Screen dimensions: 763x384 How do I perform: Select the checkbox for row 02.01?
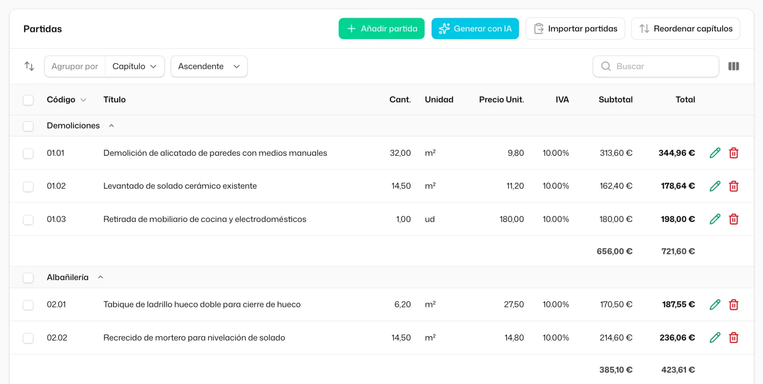coord(28,305)
